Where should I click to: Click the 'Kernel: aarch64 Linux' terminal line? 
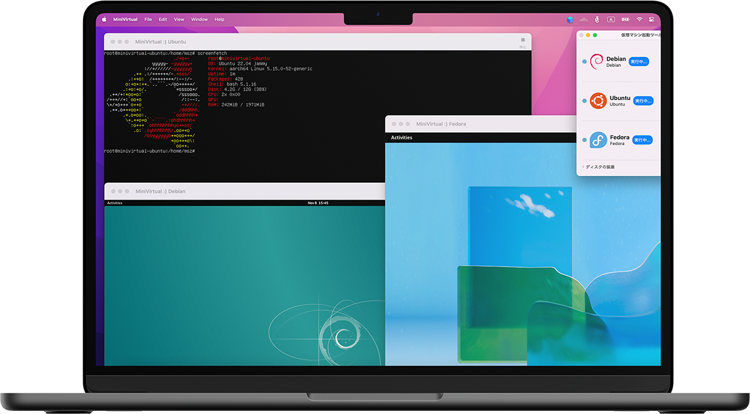click(260, 69)
